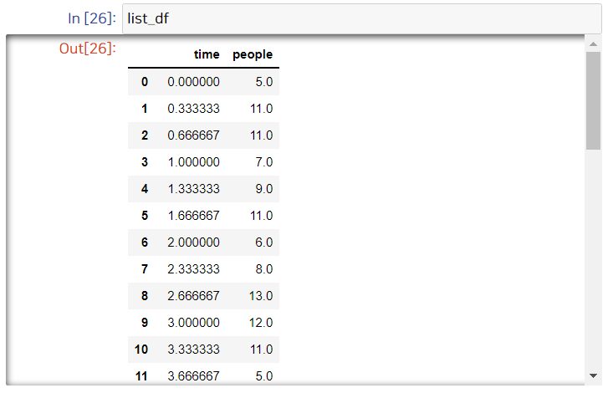Click the In [26] prompt label
608x393 pixels.
tap(91, 18)
